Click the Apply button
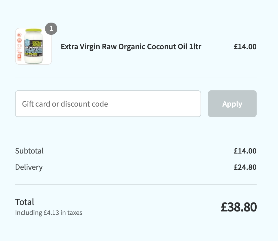This screenshot has height=241, width=278. (x=232, y=104)
